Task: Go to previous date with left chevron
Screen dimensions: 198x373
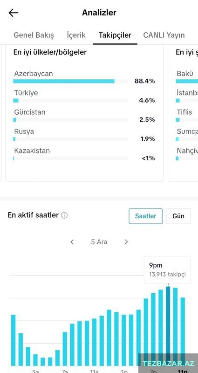Action: (72, 242)
